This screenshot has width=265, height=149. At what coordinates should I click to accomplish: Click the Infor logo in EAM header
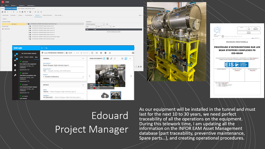(x=3, y=2)
